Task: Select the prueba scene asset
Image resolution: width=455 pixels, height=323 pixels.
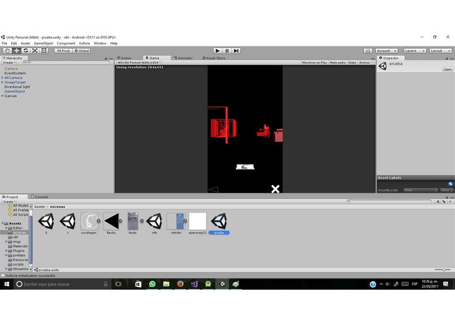Action: click(219, 224)
